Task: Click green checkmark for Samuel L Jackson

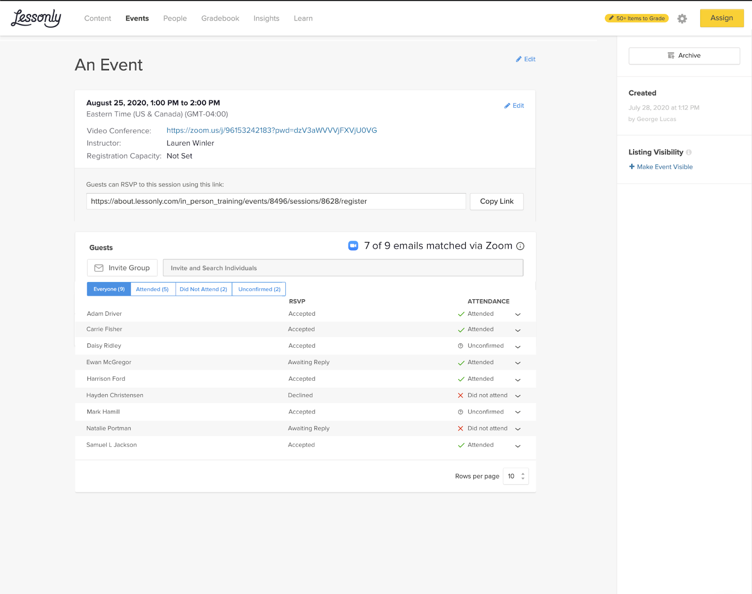Action: coord(461,445)
